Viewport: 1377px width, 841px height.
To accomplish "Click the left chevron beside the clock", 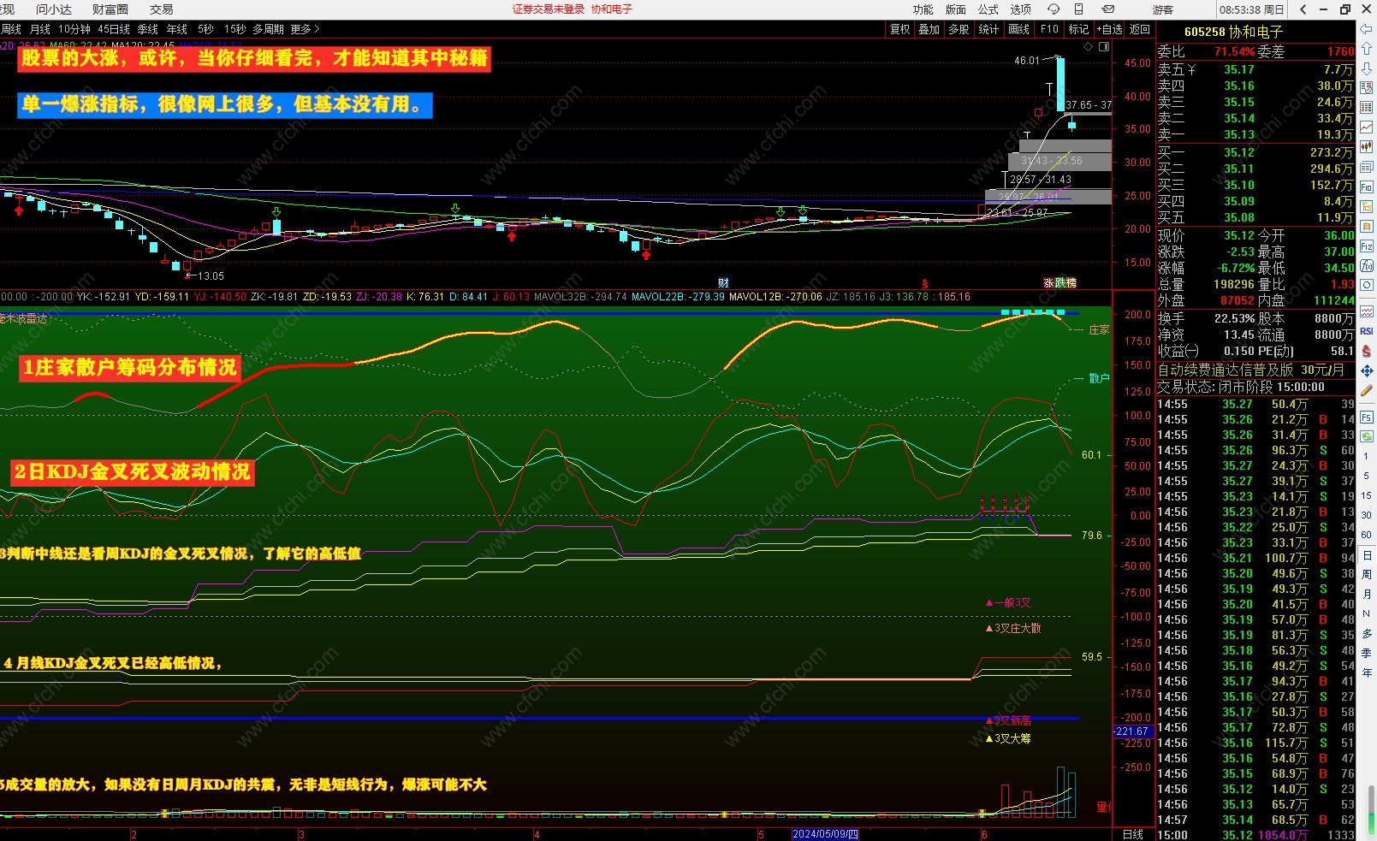I will [x=1303, y=9].
